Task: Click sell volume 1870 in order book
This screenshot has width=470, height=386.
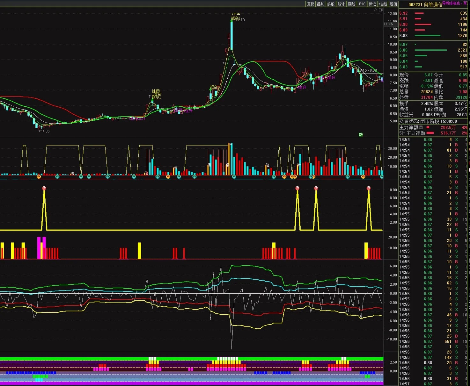Action: (x=462, y=36)
